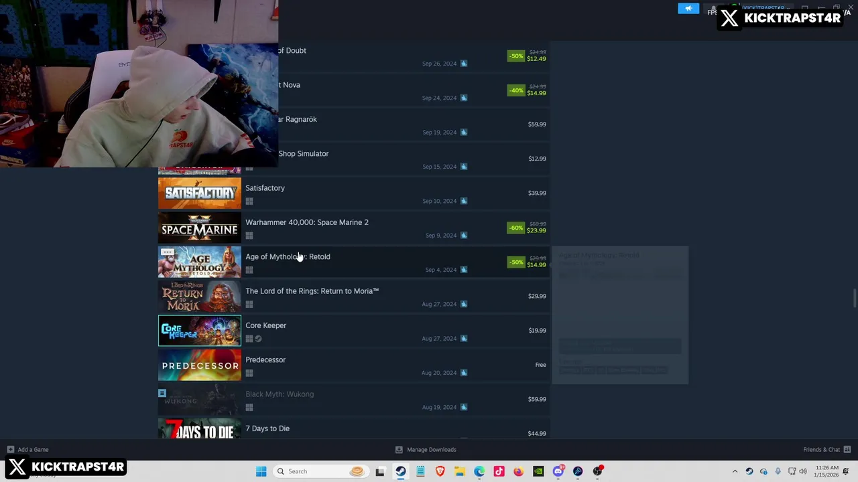Viewport: 858px width, 482px height.
Task: Expand the system tray hidden icons chevron
Action: [735, 471]
